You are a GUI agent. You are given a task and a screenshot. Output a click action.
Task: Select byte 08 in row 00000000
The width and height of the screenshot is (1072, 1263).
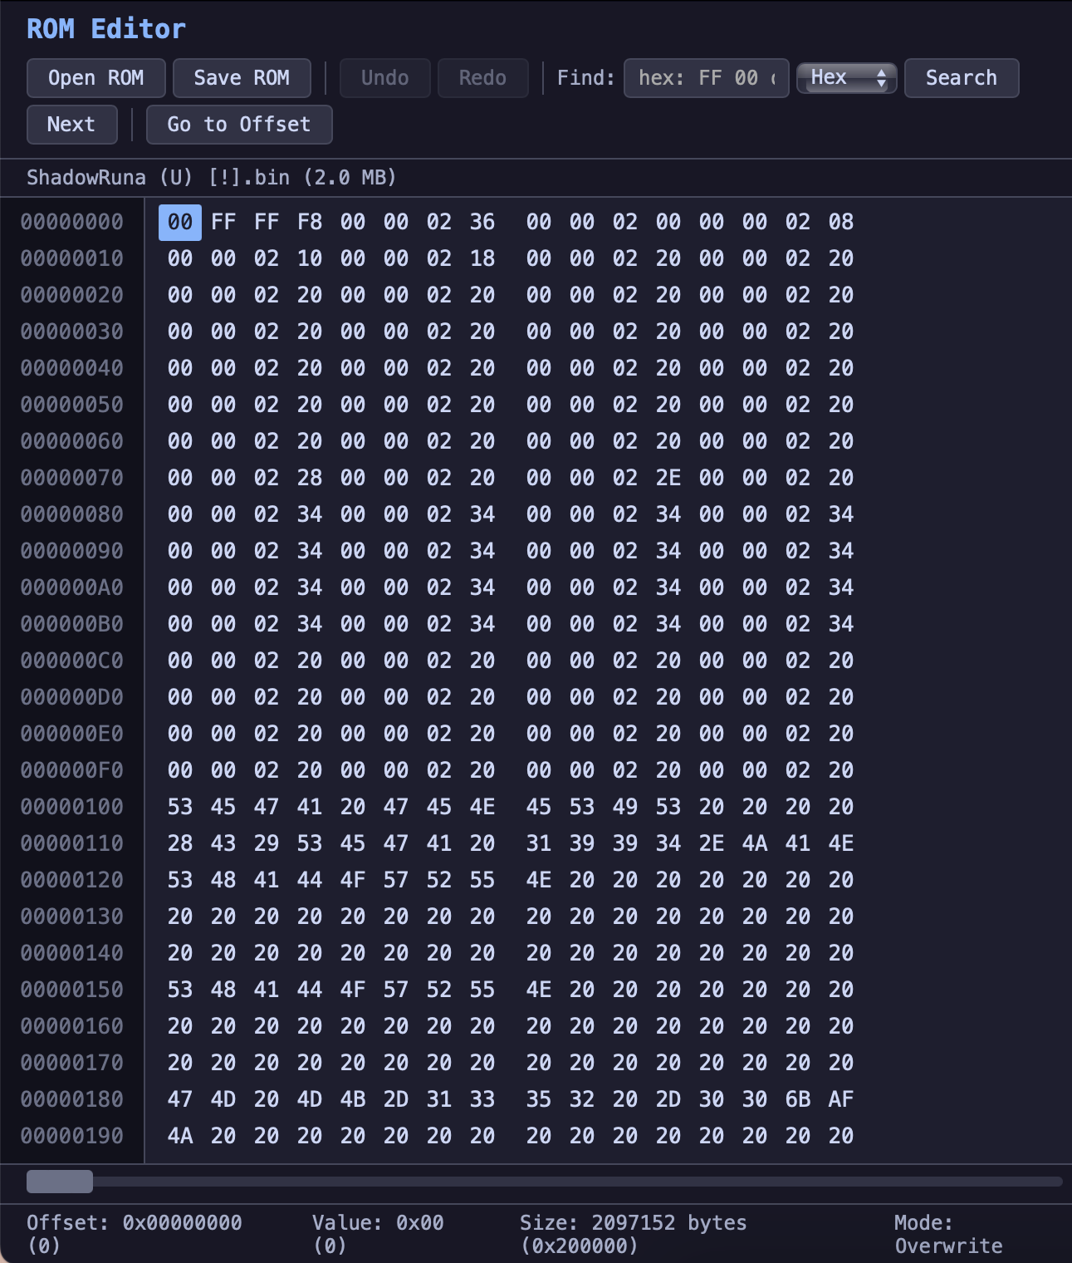coord(841,222)
